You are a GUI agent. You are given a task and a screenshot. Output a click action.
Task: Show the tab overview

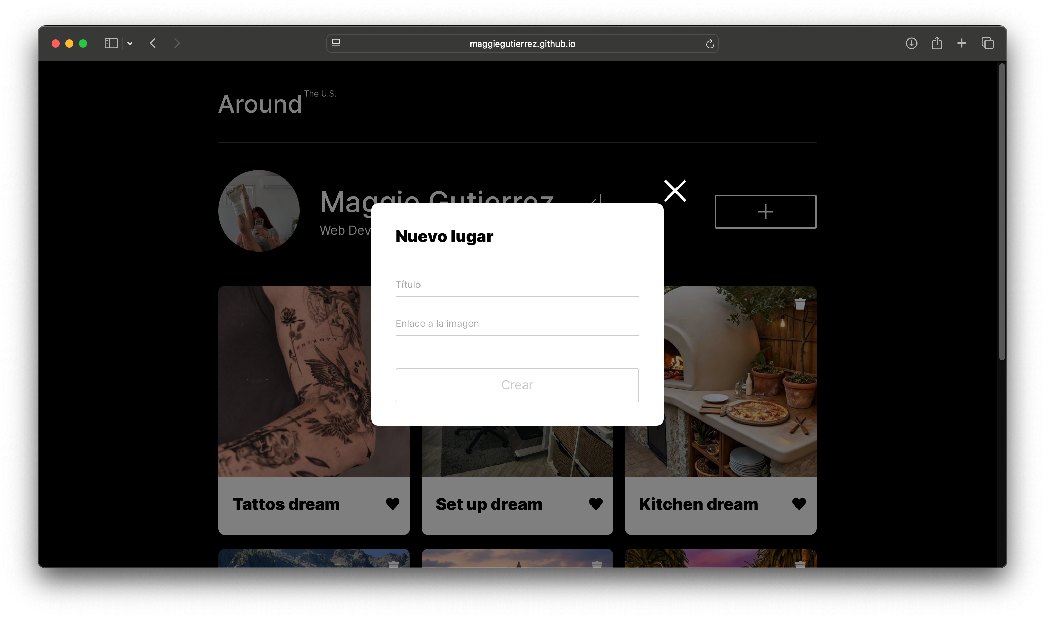[987, 43]
